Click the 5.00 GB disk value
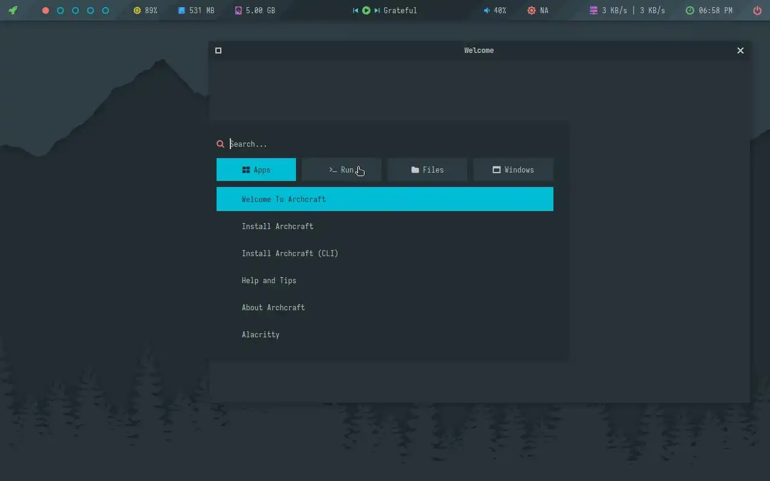Image resolution: width=770 pixels, height=481 pixels. [x=260, y=11]
